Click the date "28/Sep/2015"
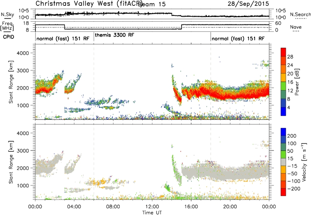 tap(248, 3)
